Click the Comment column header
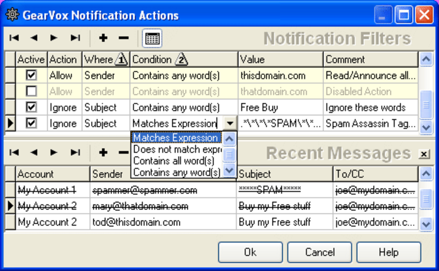This screenshot has width=439, height=271. pyautogui.click(x=371, y=59)
